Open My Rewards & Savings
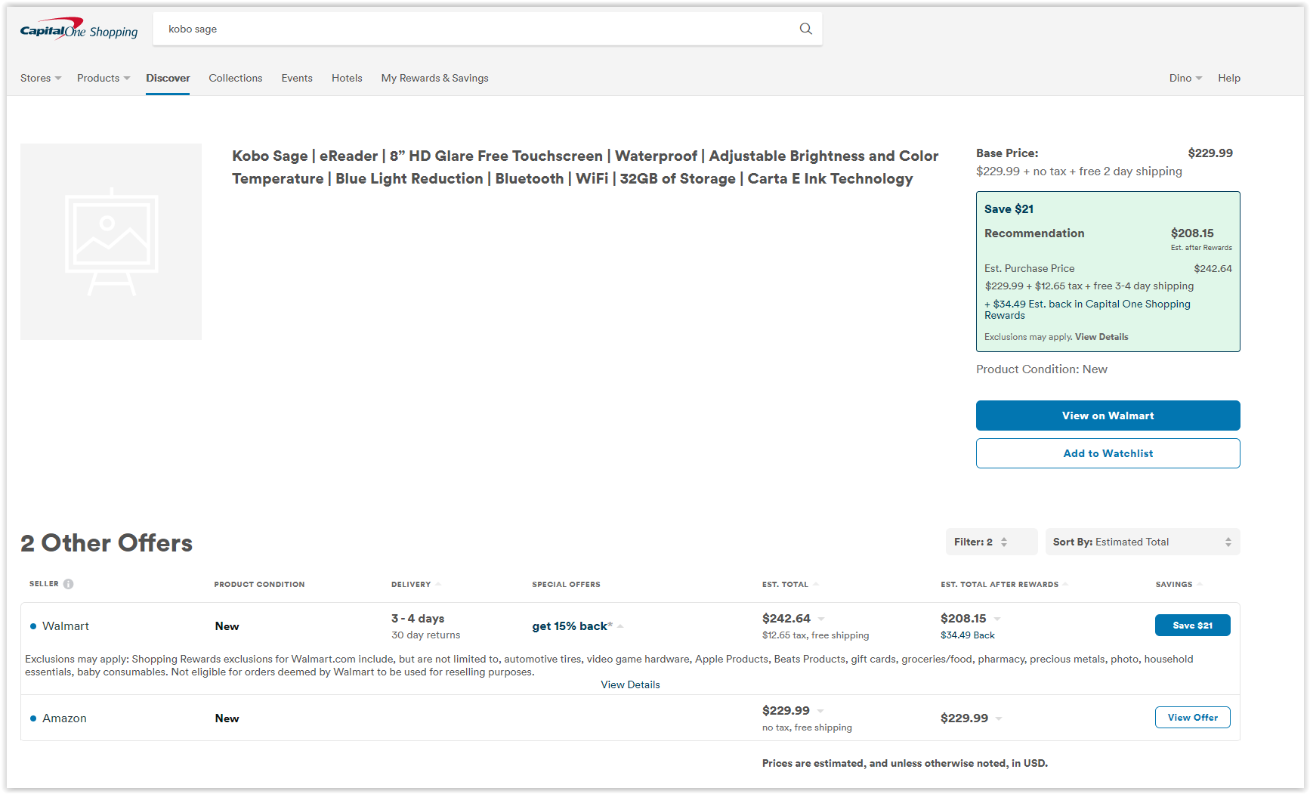The width and height of the screenshot is (1310, 794). (x=434, y=78)
